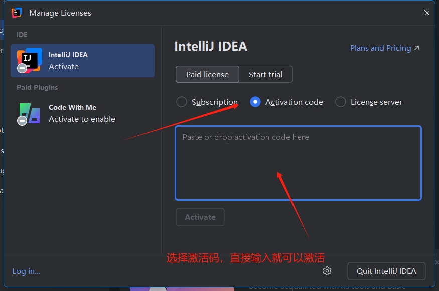Focus the paste activation code text area
The image size is (439, 291).
[298, 163]
